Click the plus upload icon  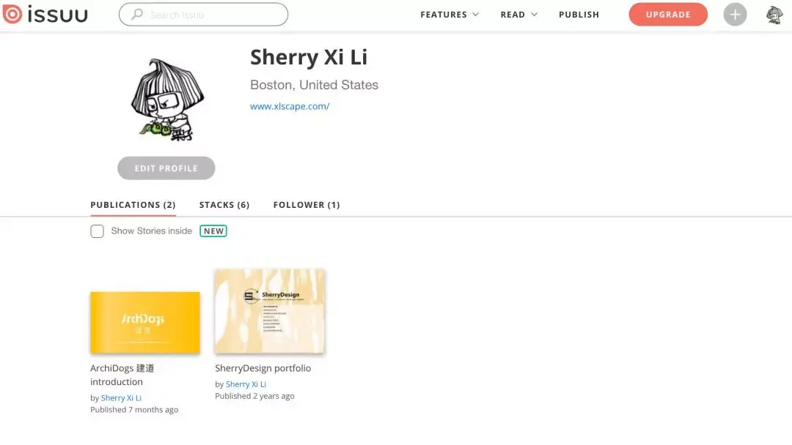(x=735, y=15)
